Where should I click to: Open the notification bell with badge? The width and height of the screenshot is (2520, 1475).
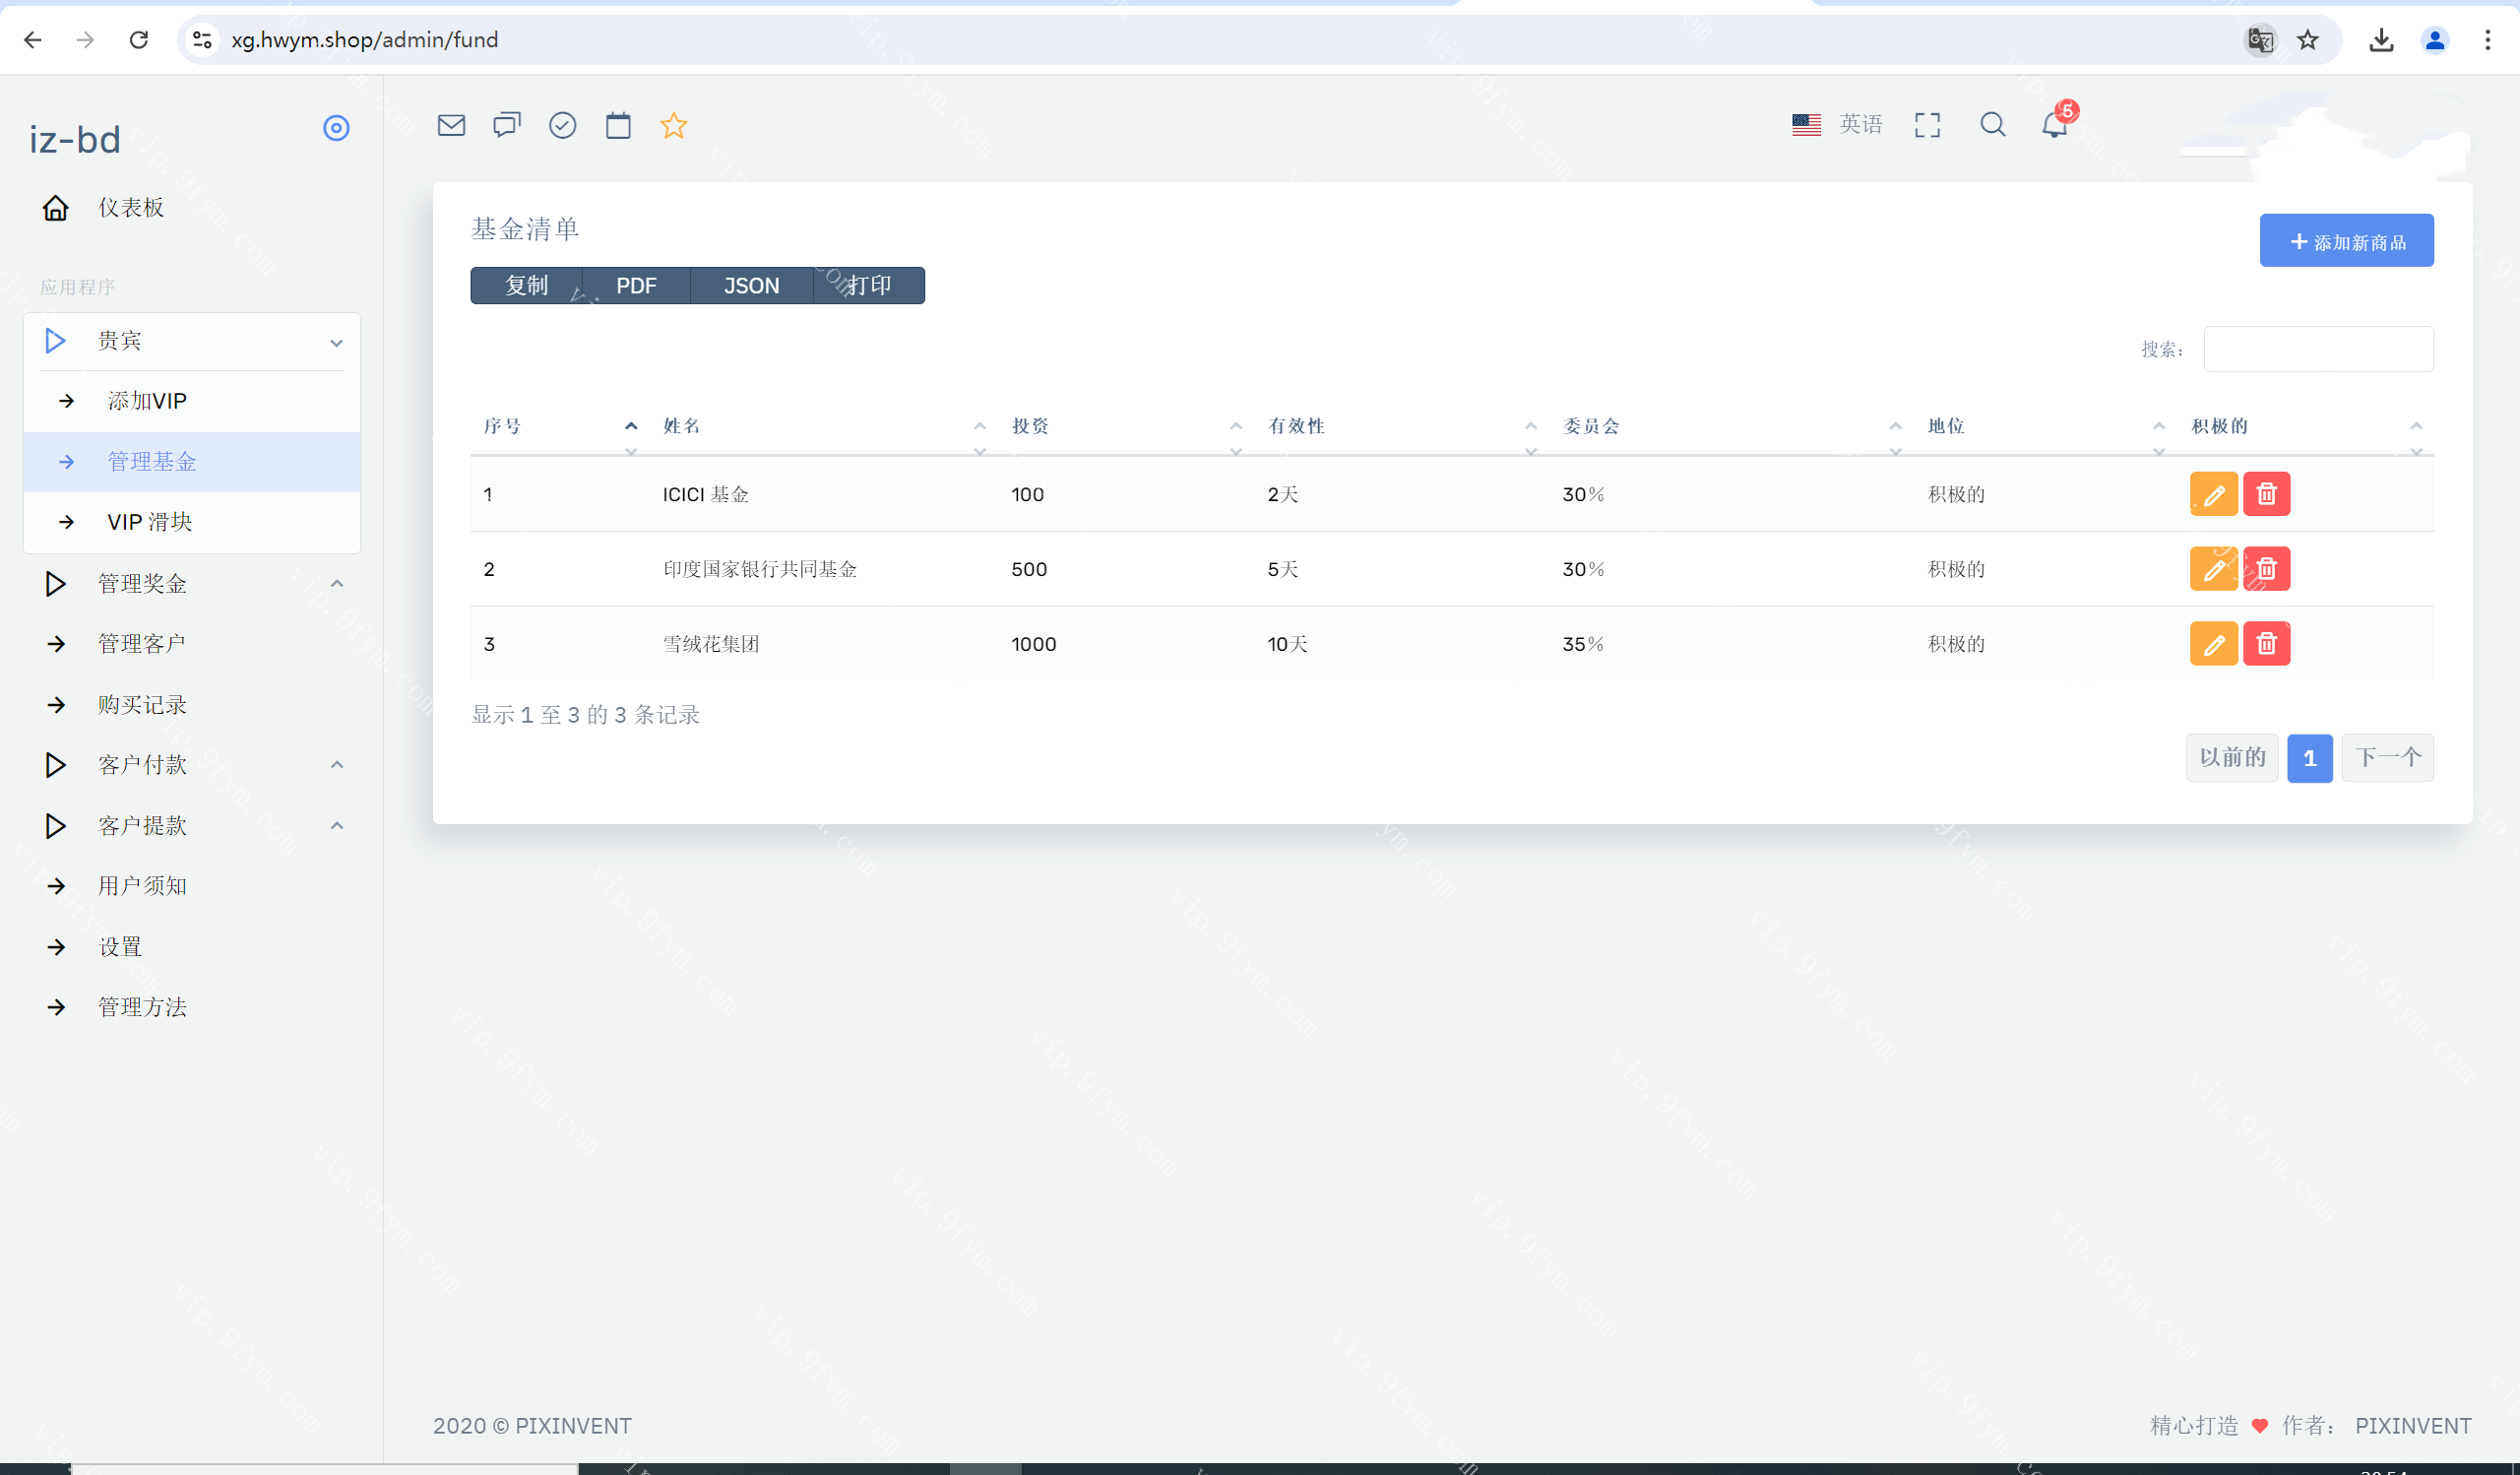point(2055,125)
